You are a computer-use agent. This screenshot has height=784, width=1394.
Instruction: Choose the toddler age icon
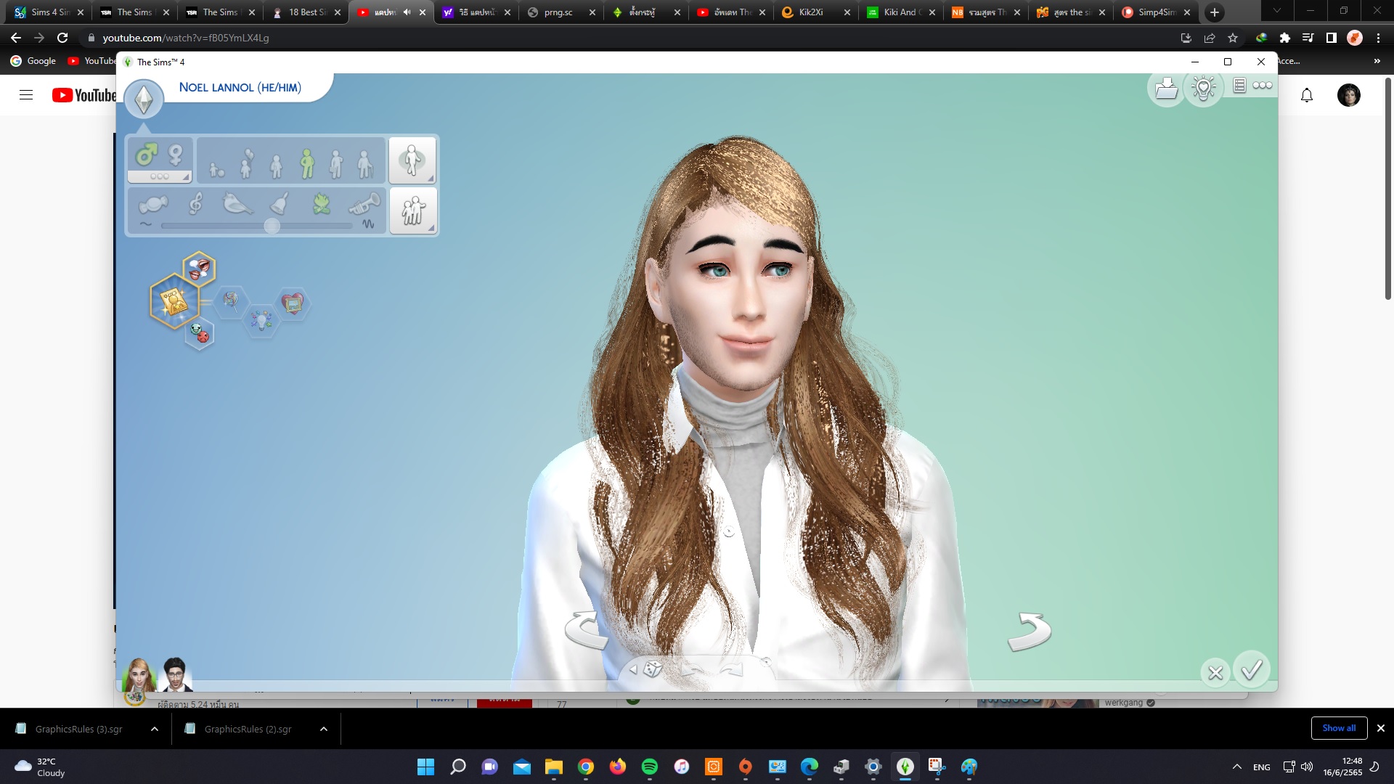(216, 170)
